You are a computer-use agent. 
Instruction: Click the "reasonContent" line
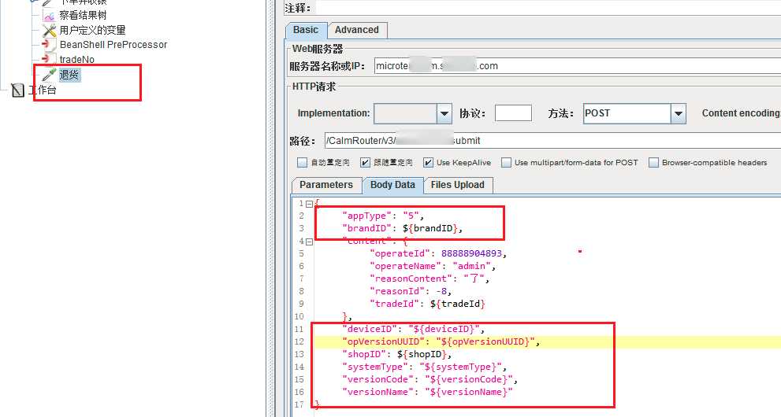click(430, 279)
